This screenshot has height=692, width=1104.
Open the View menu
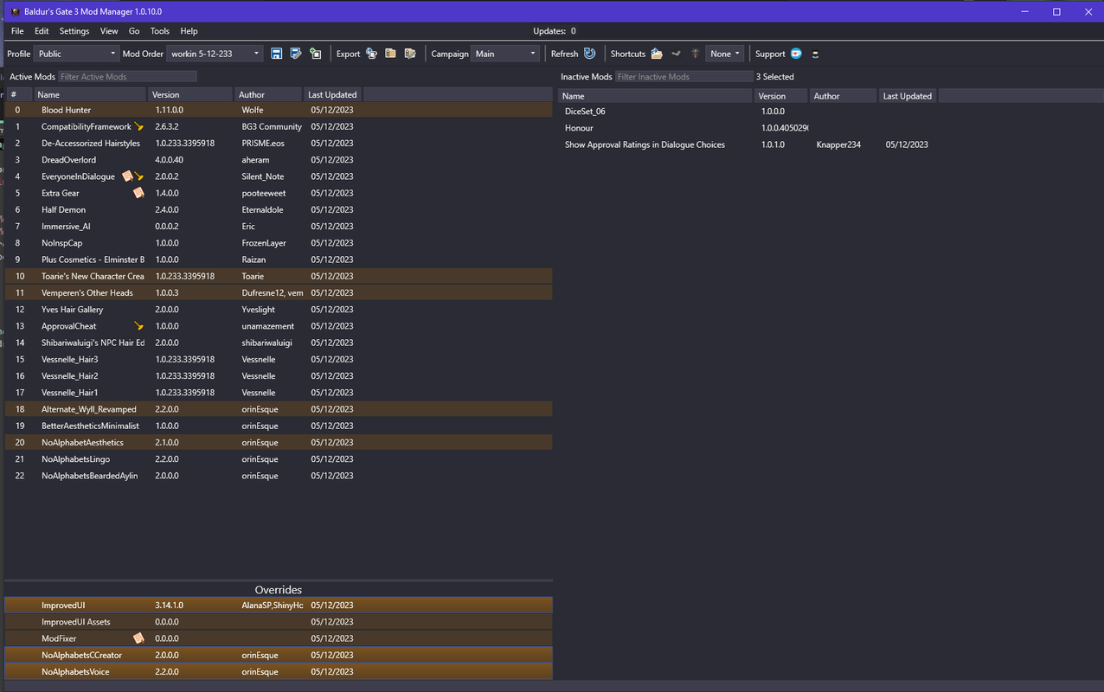pos(109,31)
